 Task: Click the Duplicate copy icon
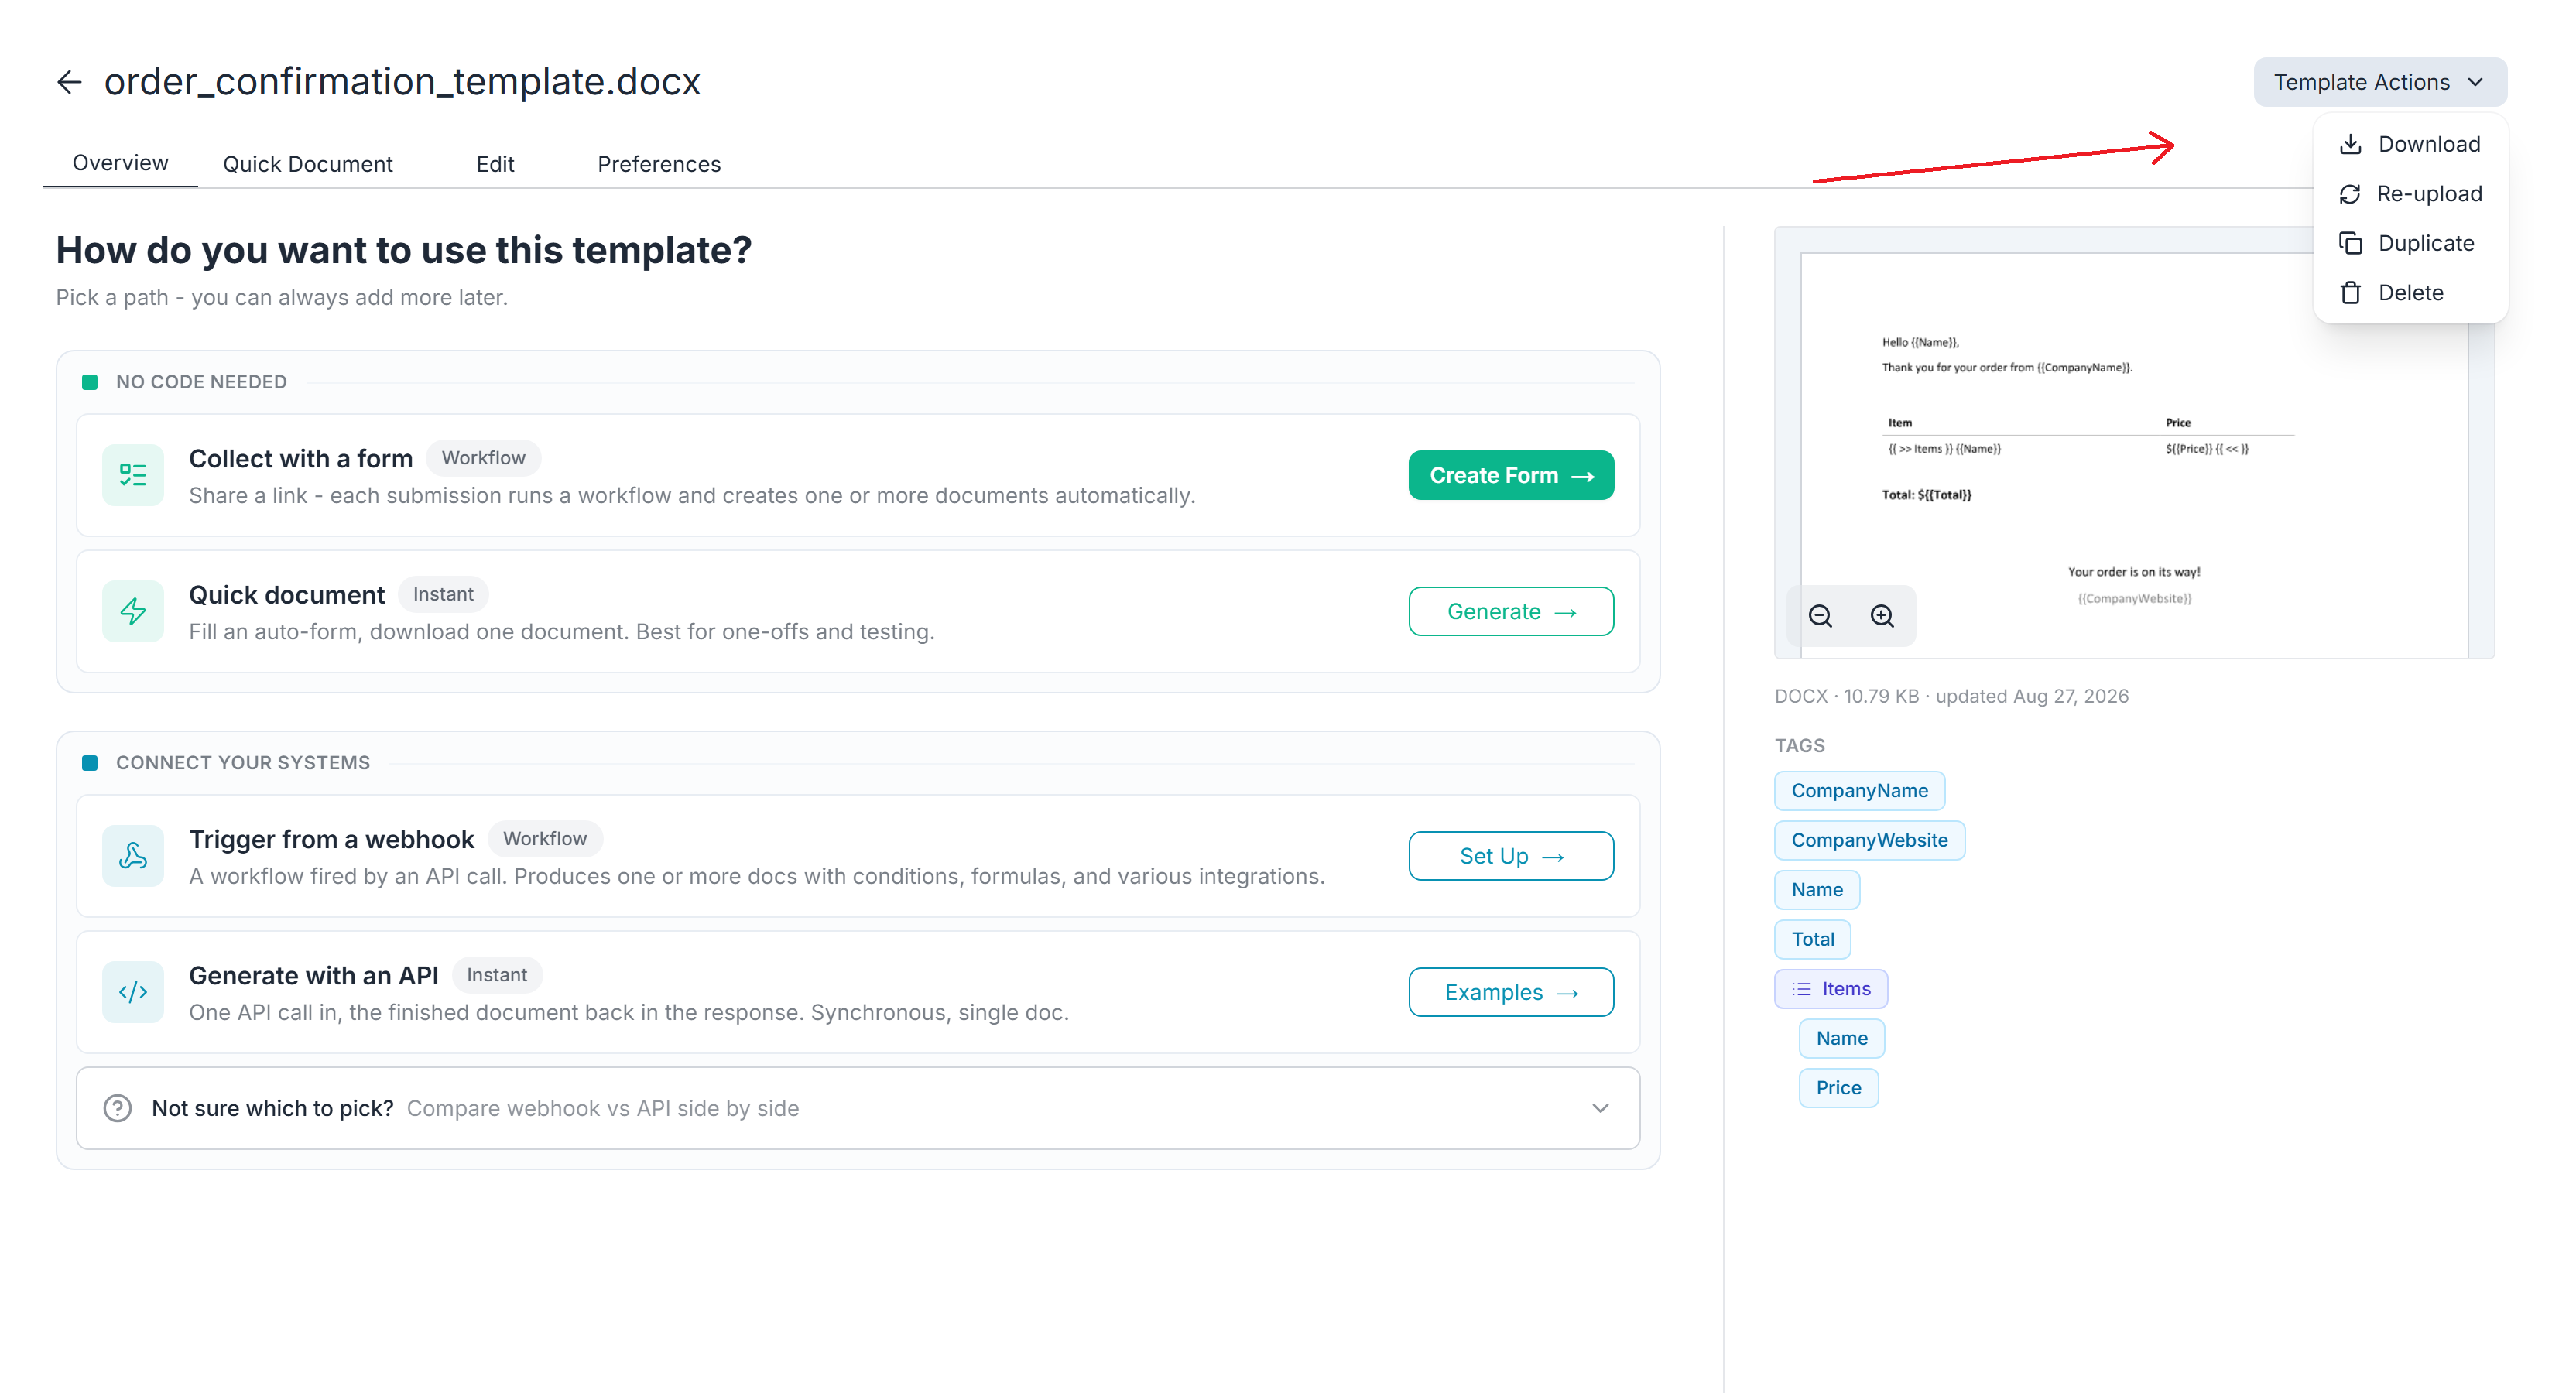[x=2350, y=243]
